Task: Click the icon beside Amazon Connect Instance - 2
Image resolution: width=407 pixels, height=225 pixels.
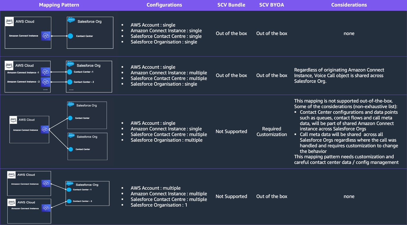Action: 45,82
